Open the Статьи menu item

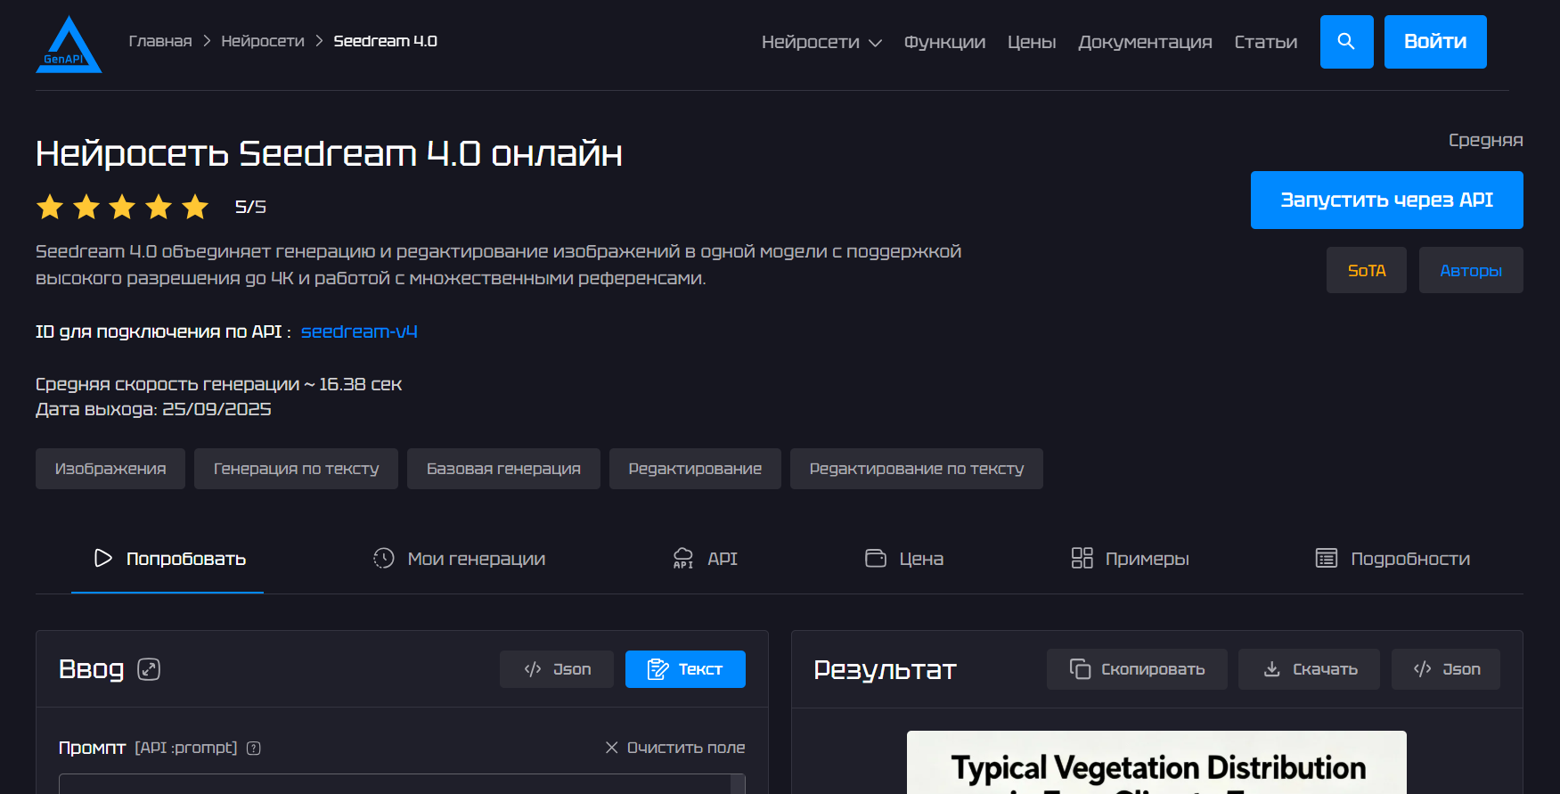(x=1265, y=42)
